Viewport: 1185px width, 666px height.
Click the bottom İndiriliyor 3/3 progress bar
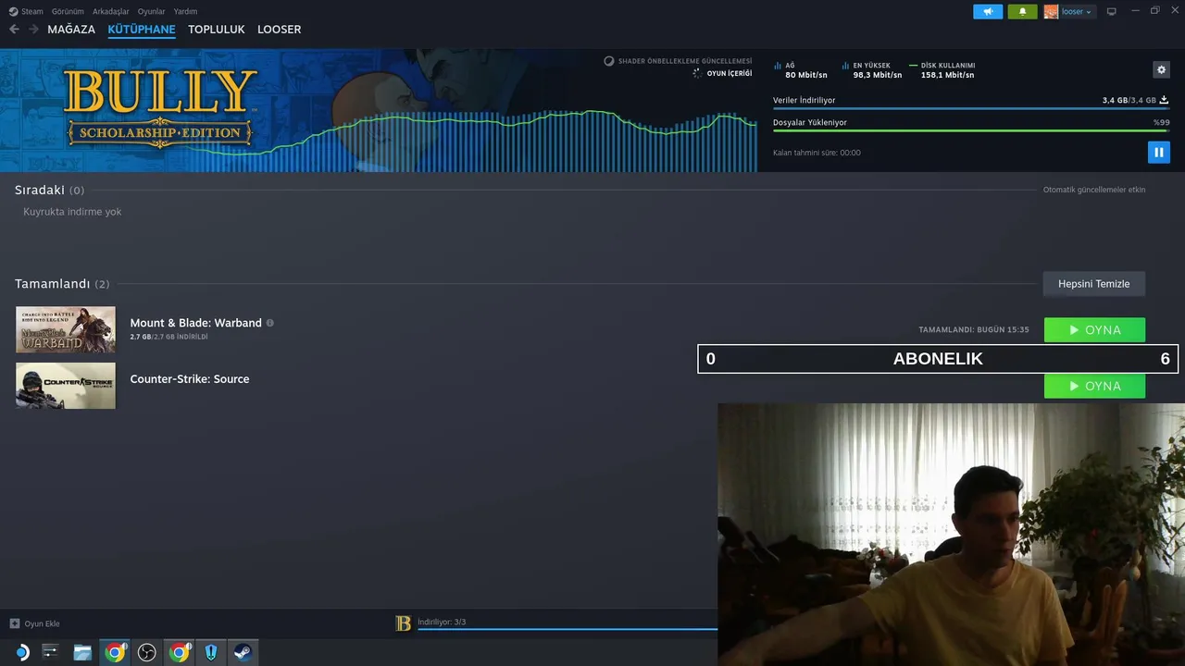point(567,629)
